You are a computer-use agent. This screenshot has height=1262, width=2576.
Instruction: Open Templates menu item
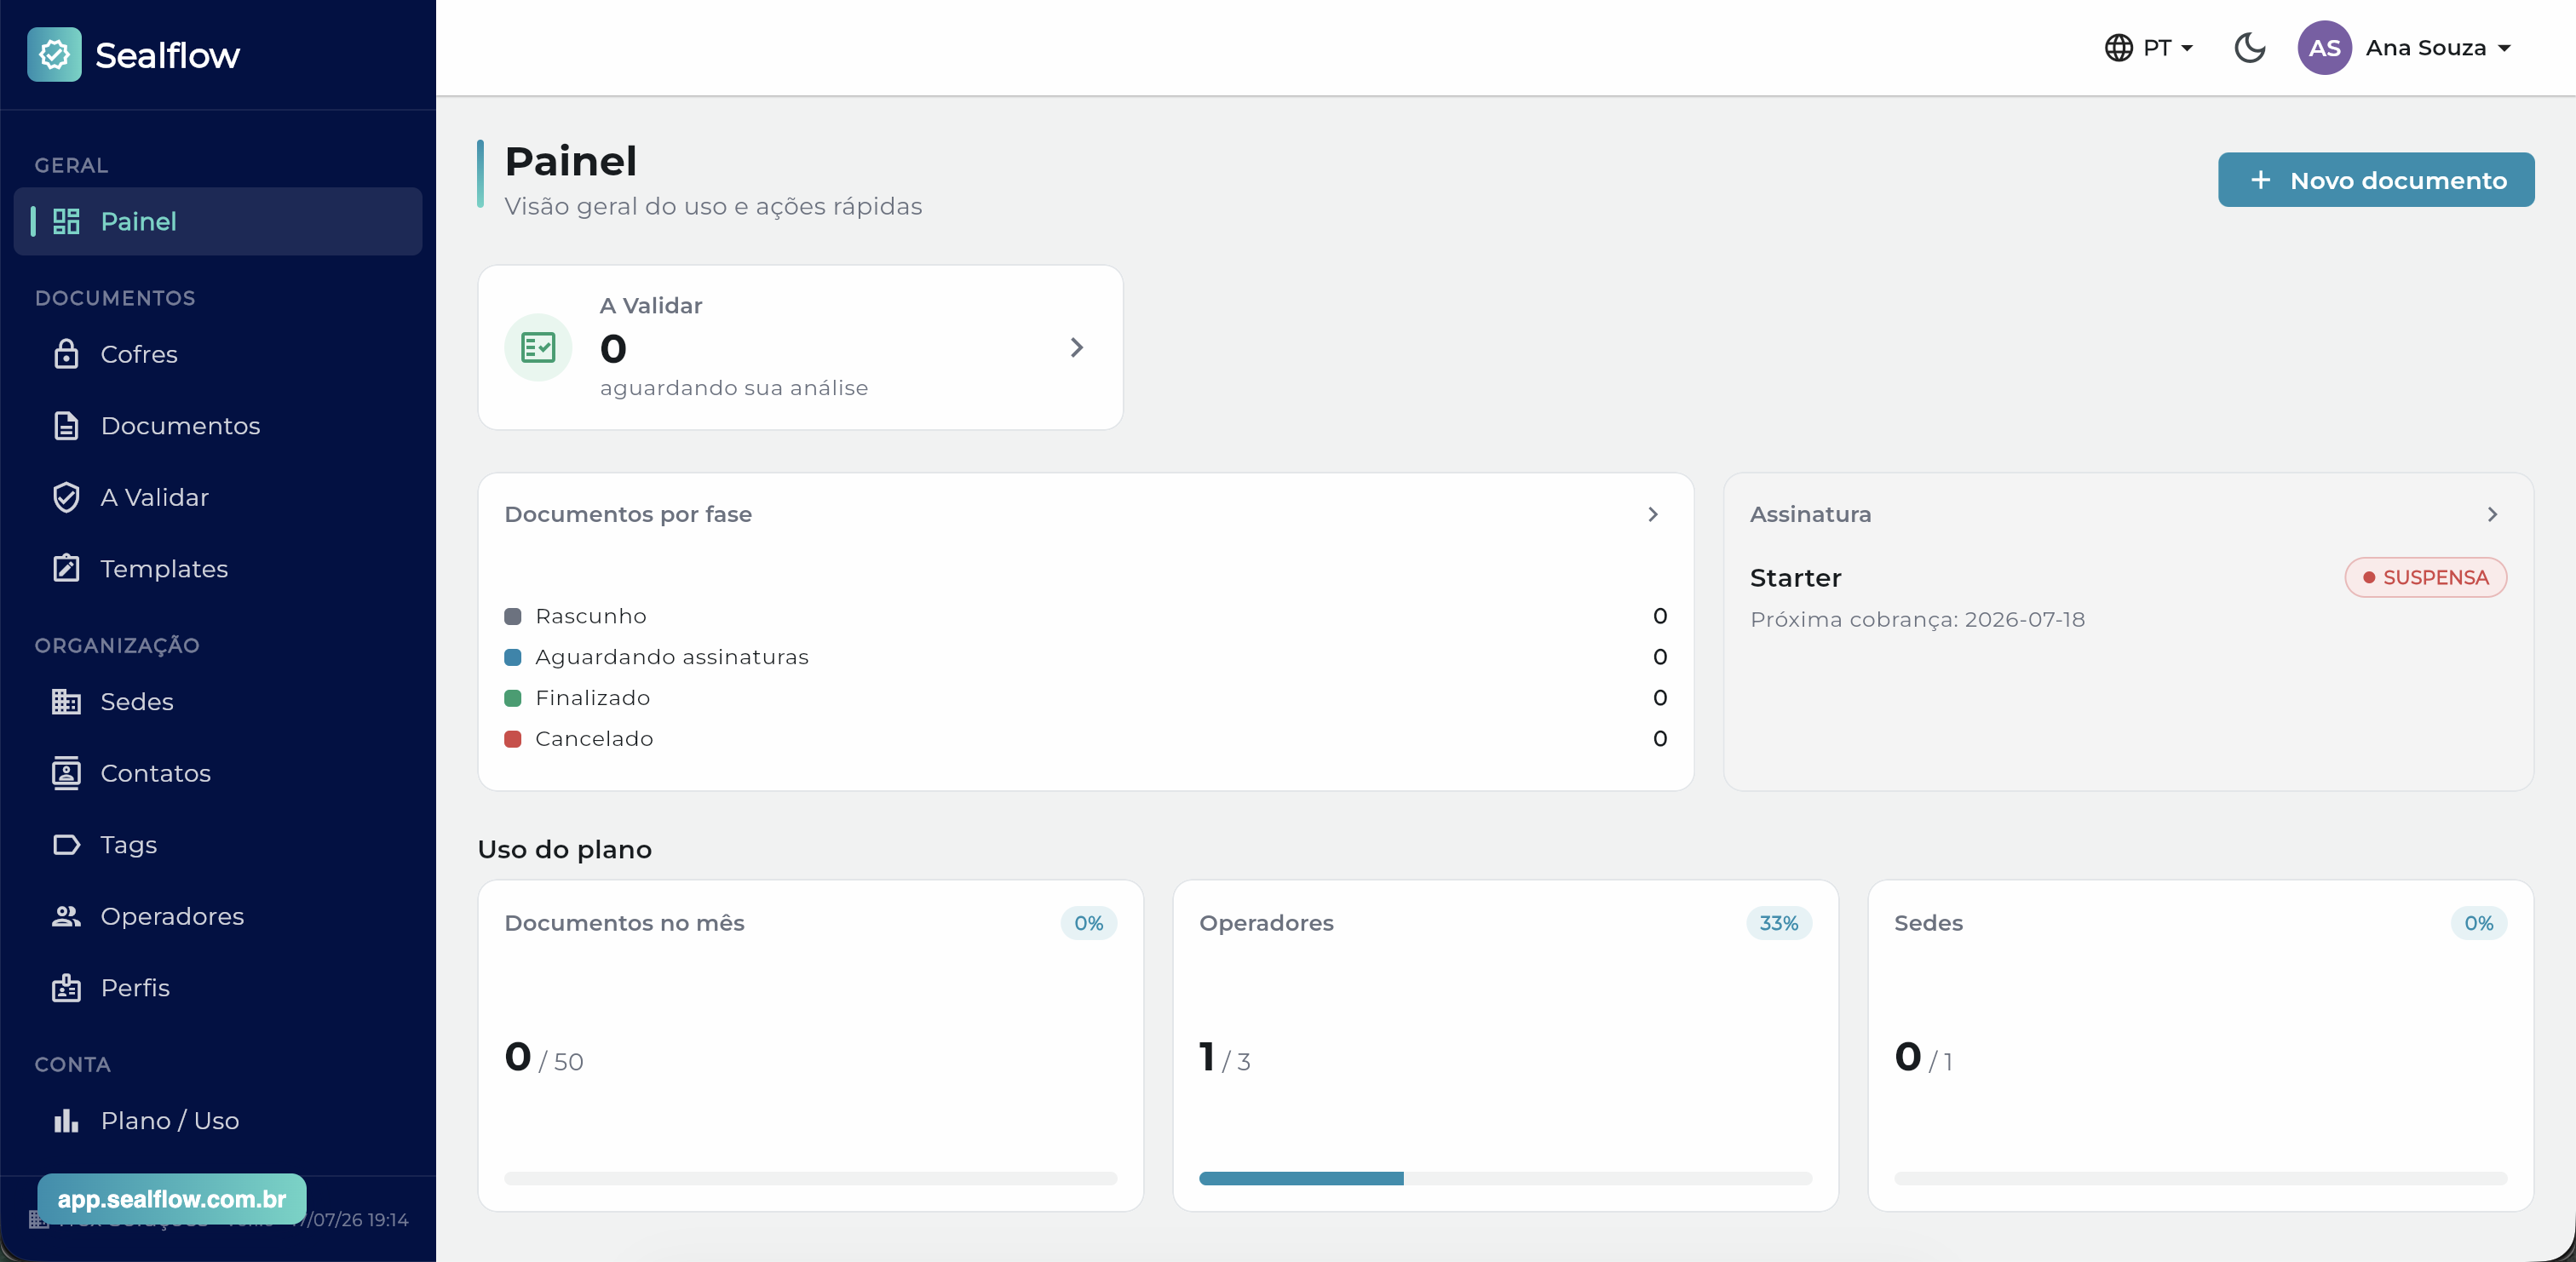click(218, 569)
